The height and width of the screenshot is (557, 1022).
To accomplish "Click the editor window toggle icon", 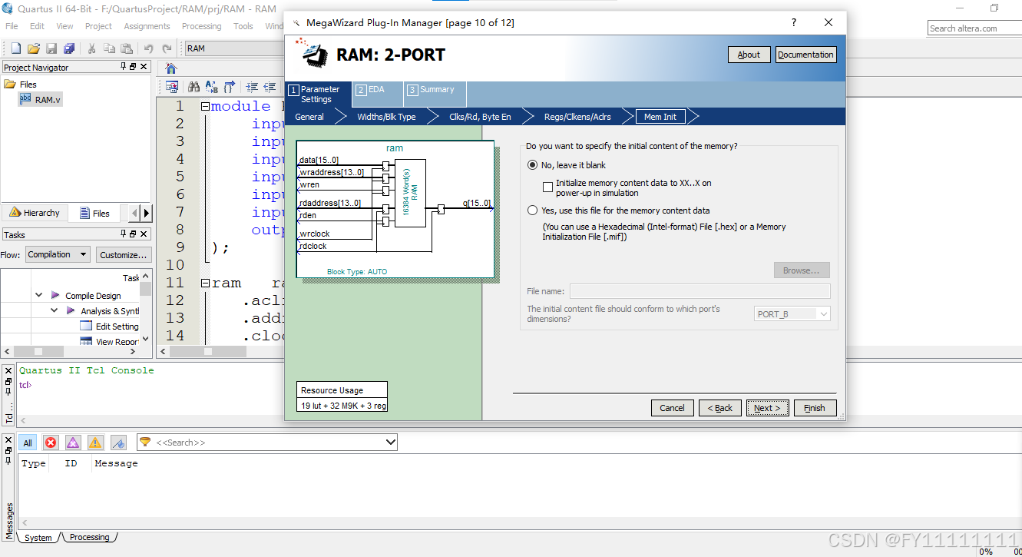I will tap(172, 87).
